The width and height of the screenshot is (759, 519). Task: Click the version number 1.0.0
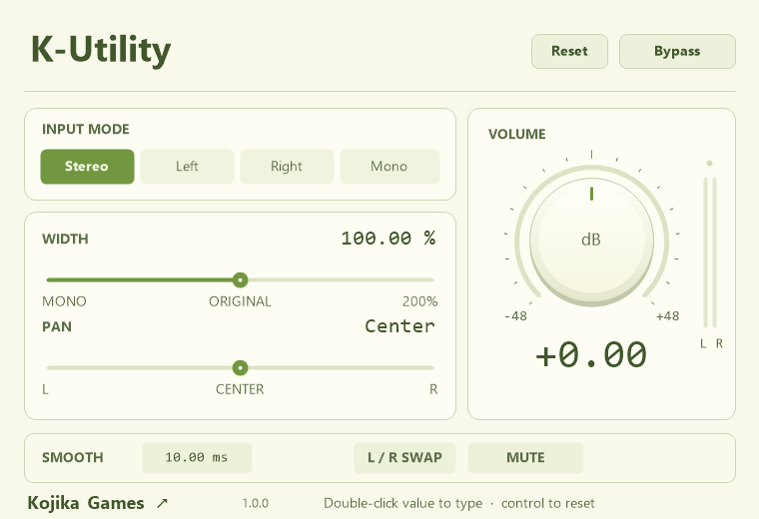[256, 503]
